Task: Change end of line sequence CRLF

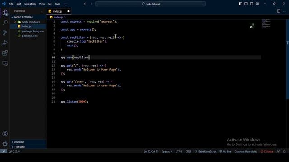Action: tap(188, 151)
